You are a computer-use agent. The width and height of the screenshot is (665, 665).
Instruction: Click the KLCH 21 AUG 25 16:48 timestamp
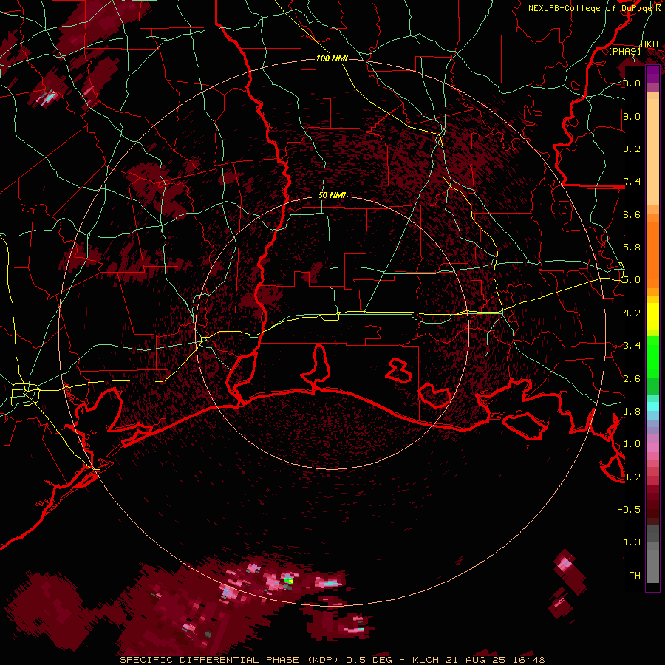coord(478,660)
